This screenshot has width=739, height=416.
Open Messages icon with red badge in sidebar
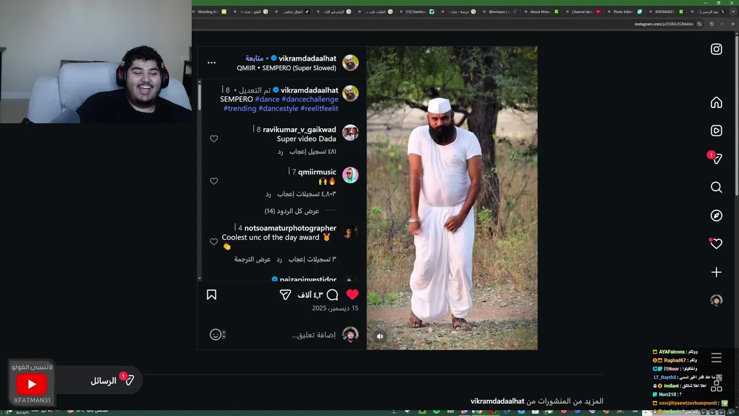716,158
